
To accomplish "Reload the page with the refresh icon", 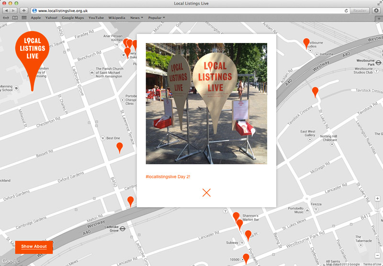I will coord(346,11).
